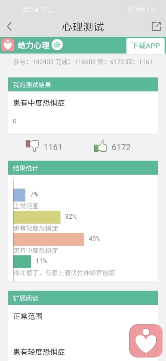The image size is (166, 361).
Task: Tap the back arrow icon
Action: pyautogui.click(x=9, y=26)
